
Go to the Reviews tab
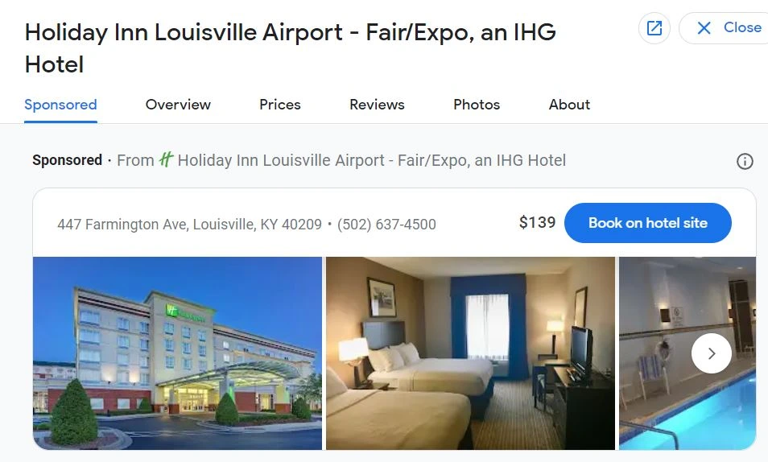(x=377, y=105)
